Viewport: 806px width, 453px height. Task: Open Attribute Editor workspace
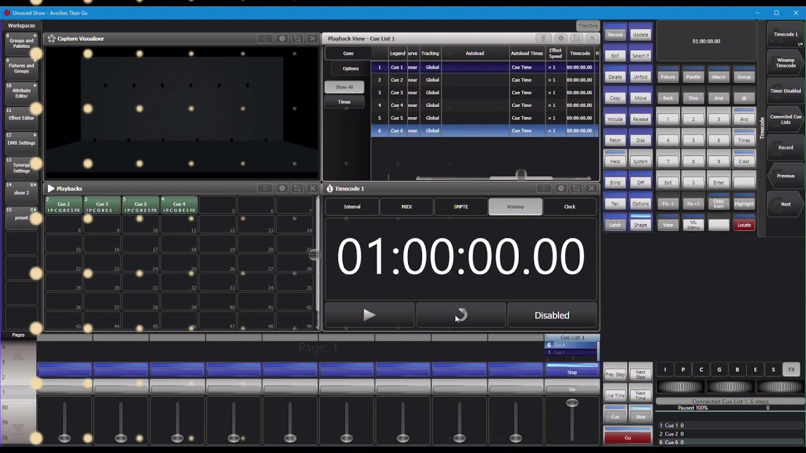[21, 93]
